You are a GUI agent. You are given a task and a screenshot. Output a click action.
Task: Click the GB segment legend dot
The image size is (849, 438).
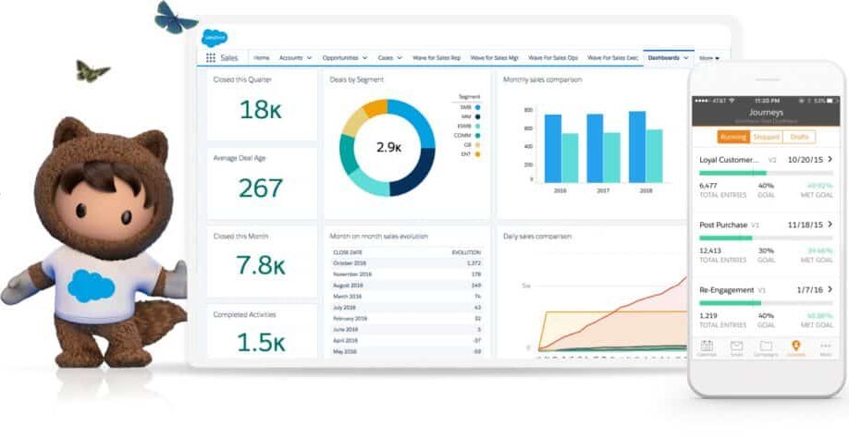(477, 145)
